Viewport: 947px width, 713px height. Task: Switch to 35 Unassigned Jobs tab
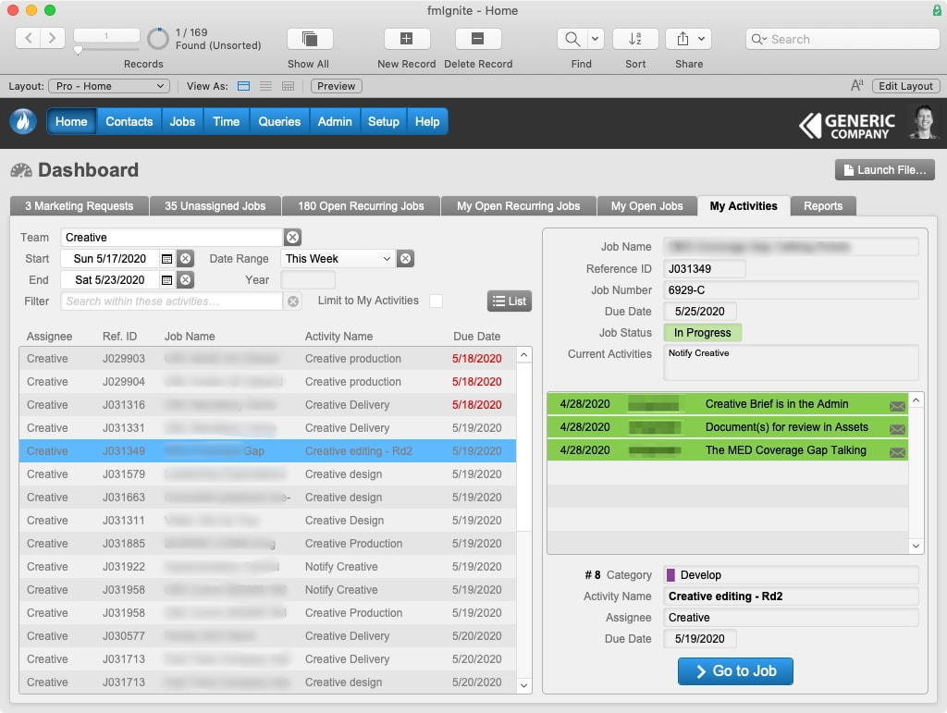(x=215, y=206)
